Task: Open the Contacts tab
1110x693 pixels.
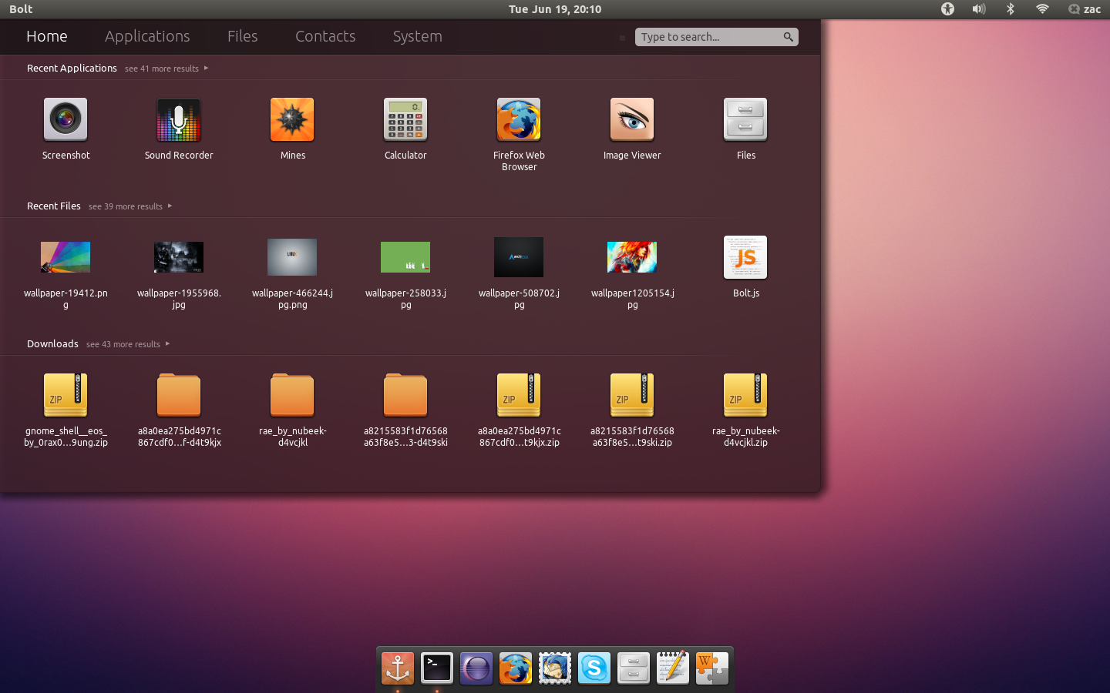Action: [325, 36]
